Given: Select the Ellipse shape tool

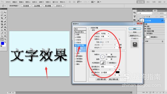Looking at the screenshot, I should 5,36.
